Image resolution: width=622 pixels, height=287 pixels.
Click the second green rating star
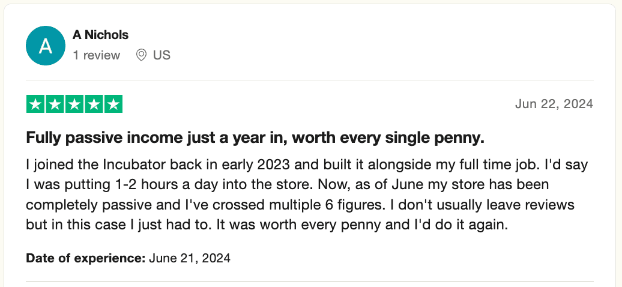[55, 104]
